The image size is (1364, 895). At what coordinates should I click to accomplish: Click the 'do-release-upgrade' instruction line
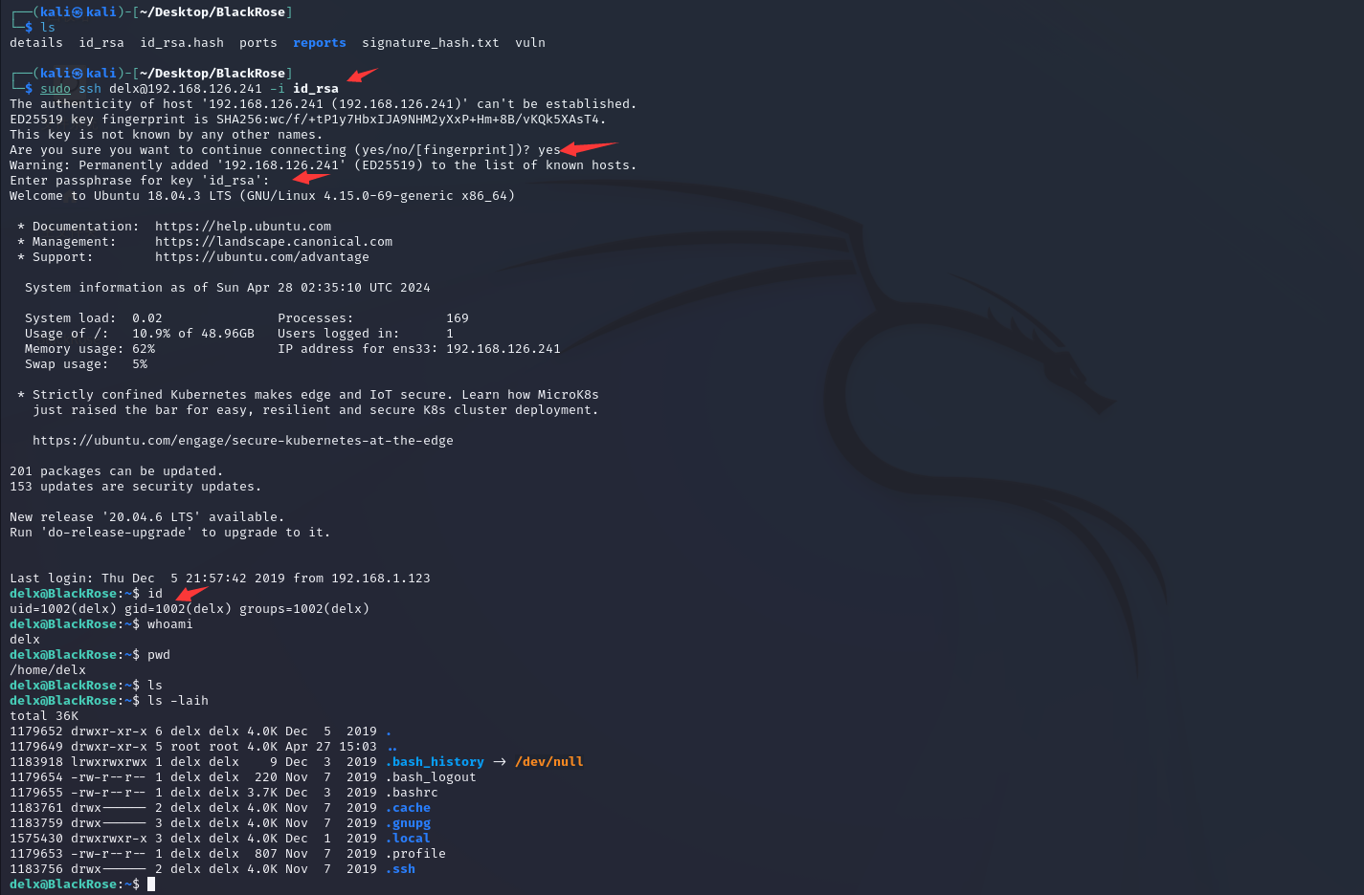pyautogui.click(x=170, y=533)
